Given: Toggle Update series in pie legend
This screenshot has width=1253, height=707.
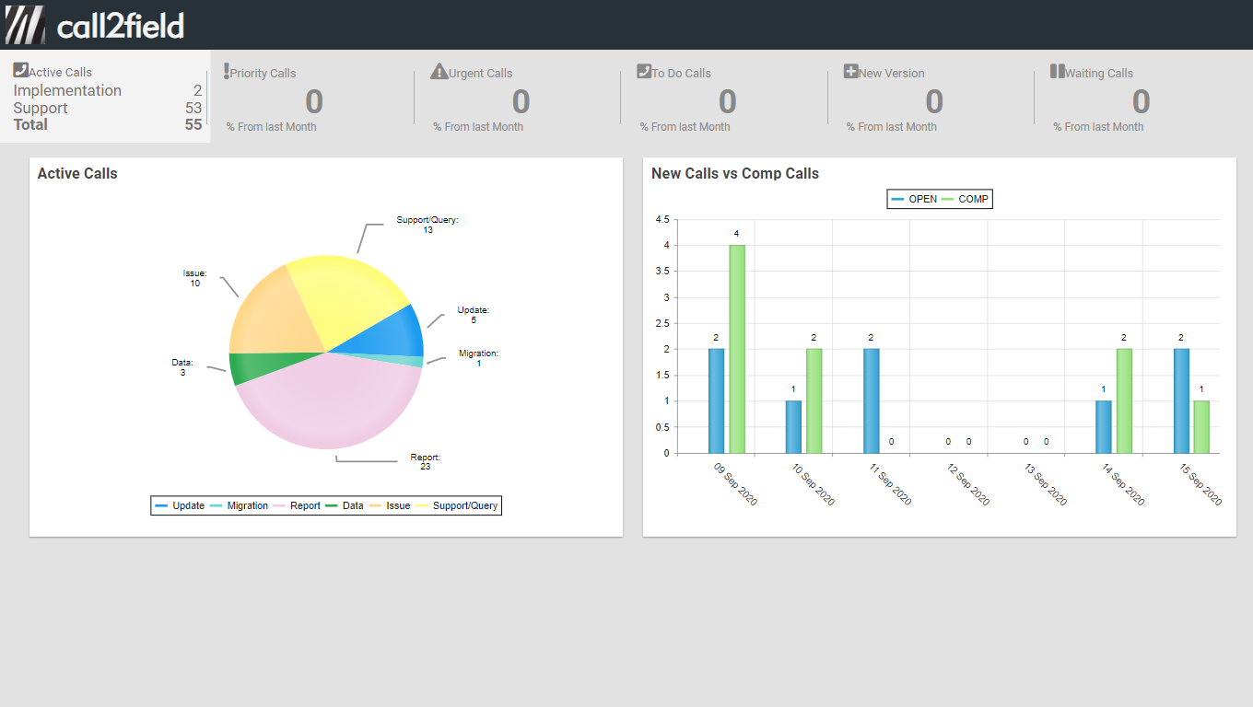Looking at the screenshot, I should pyautogui.click(x=180, y=505).
